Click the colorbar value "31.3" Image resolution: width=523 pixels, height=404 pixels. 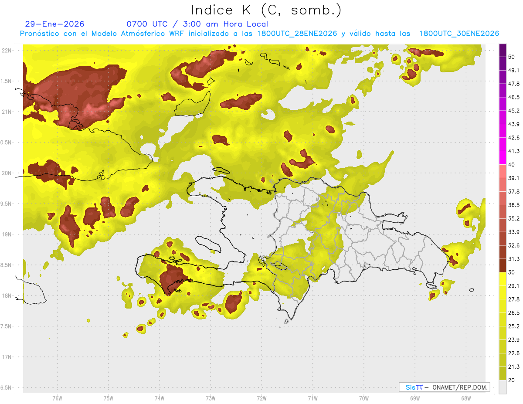514,259
